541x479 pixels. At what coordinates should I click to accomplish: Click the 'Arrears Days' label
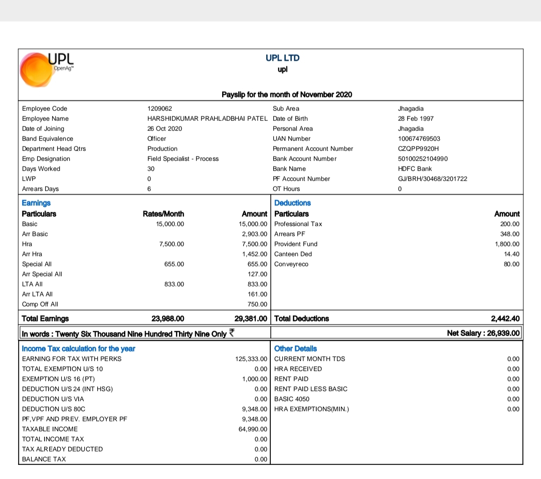pos(41,189)
